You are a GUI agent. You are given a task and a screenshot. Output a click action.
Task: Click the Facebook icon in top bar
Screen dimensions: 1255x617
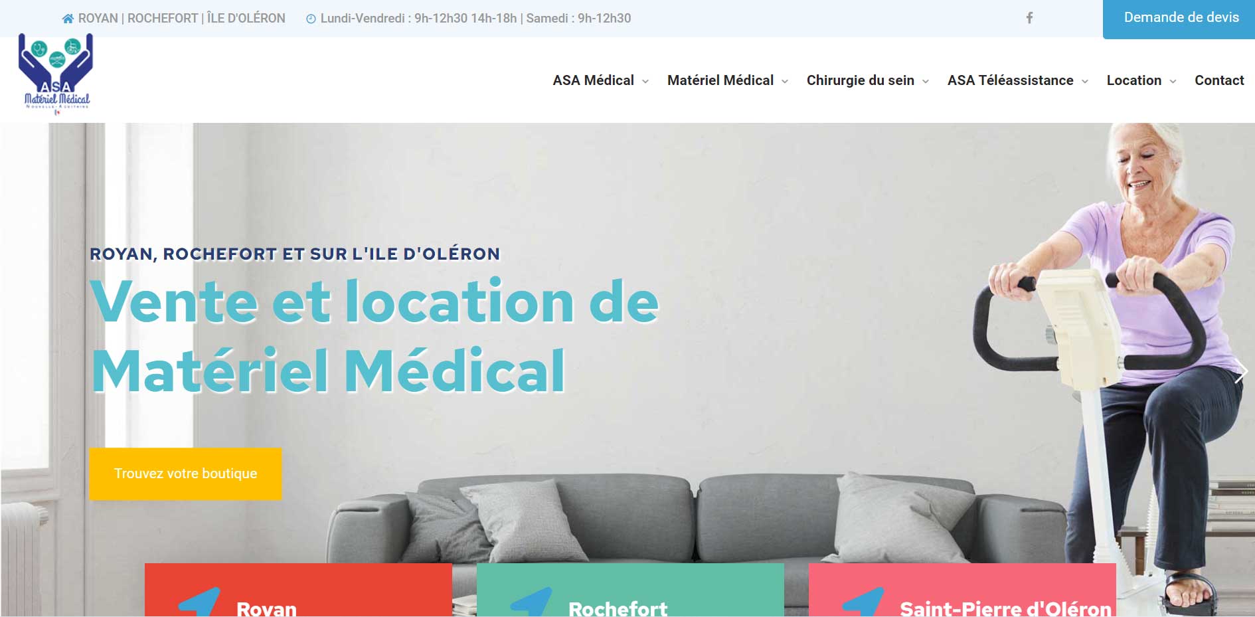click(1029, 18)
